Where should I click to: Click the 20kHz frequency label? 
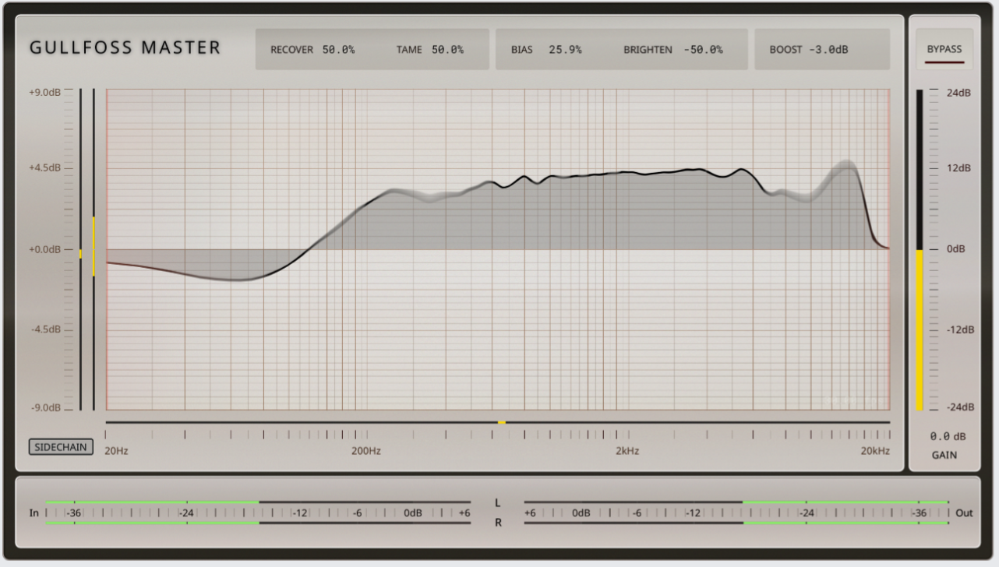(x=875, y=451)
